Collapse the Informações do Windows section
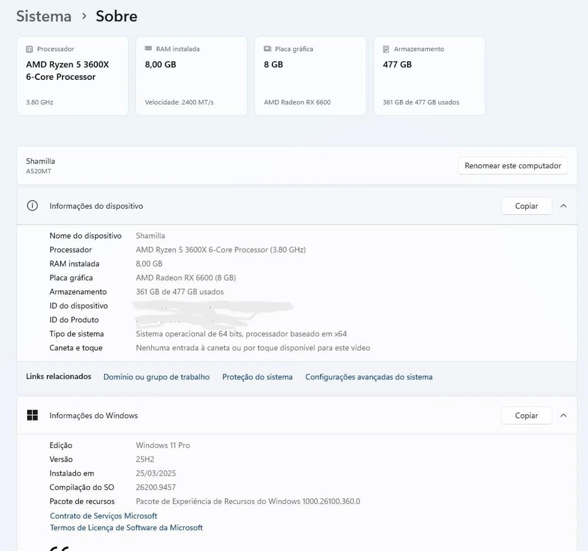The height and width of the screenshot is (551, 588). [x=564, y=415]
